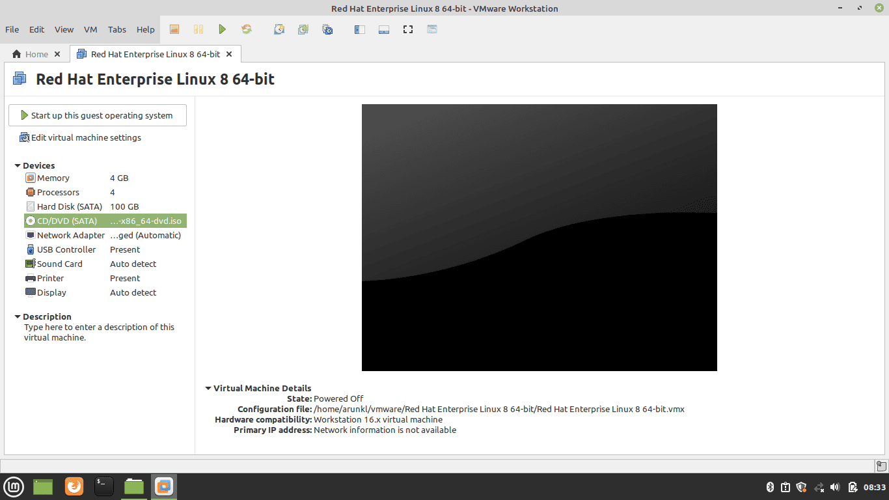This screenshot has width=889, height=500.
Task: Open the File menu
Action: (12, 29)
